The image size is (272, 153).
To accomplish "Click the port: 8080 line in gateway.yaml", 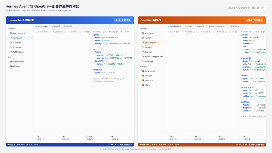I will coord(248,41).
